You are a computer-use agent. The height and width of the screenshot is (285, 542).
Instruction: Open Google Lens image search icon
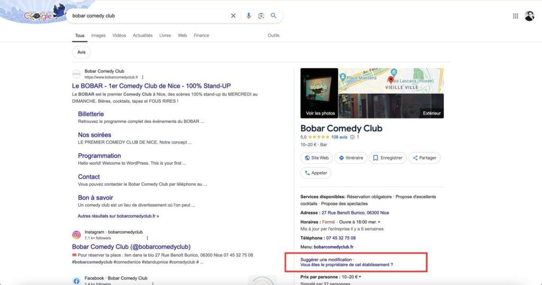tap(261, 15)
